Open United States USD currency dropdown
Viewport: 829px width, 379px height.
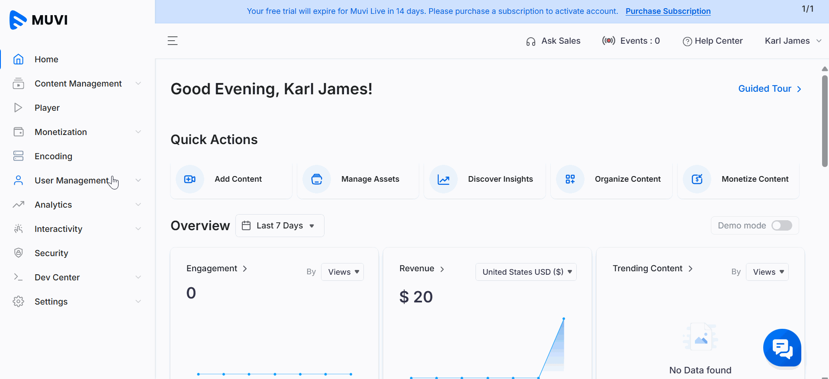526,272
